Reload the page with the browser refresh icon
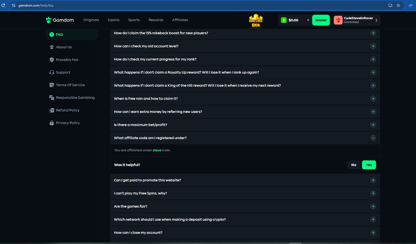Image resolution: width=416 pixels, height=244 pixels. [x=3, y=5]
